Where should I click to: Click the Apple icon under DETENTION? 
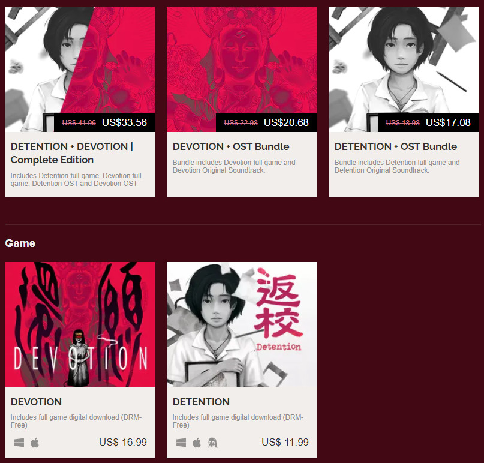(197, 443)
